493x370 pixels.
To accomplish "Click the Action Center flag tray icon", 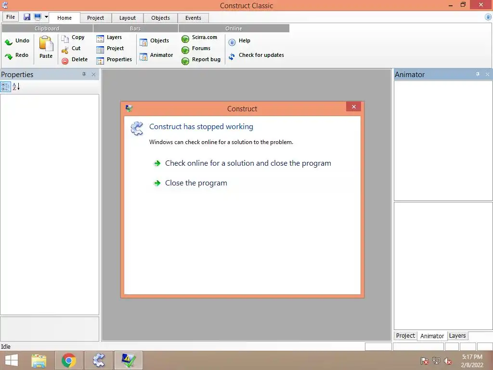I will pos(425,361).
